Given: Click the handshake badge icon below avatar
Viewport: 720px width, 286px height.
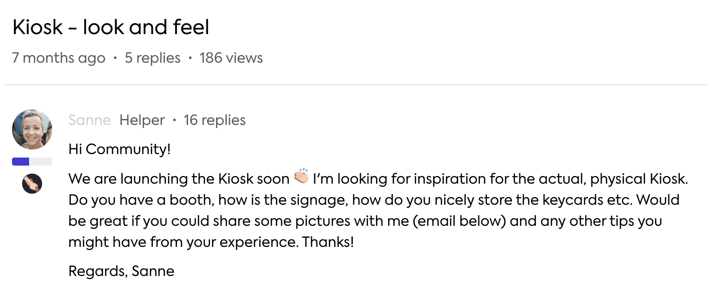Looking at the screenshot, I should [x=32, y=184].
